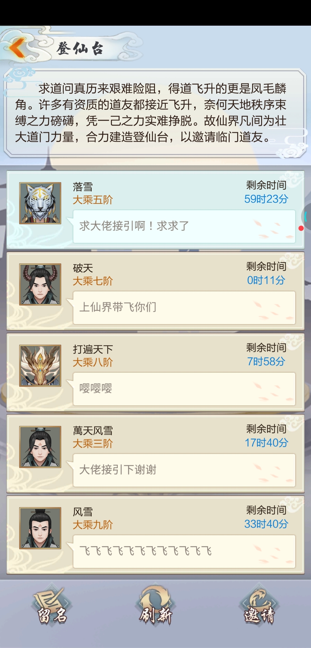Open the side floating handle at right edge
The height and width of the screenshot is (648, 311).
(x=306, y=216)
